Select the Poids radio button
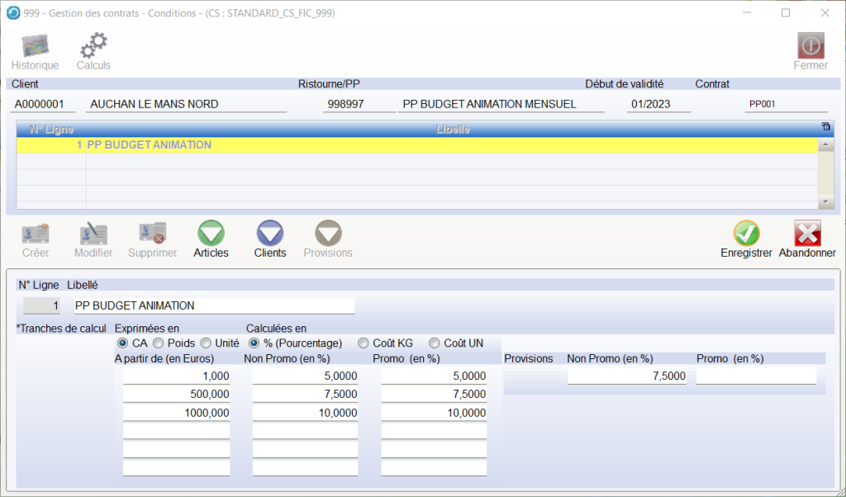This screenshot has width=846, height=497. (x=159, y=343)
